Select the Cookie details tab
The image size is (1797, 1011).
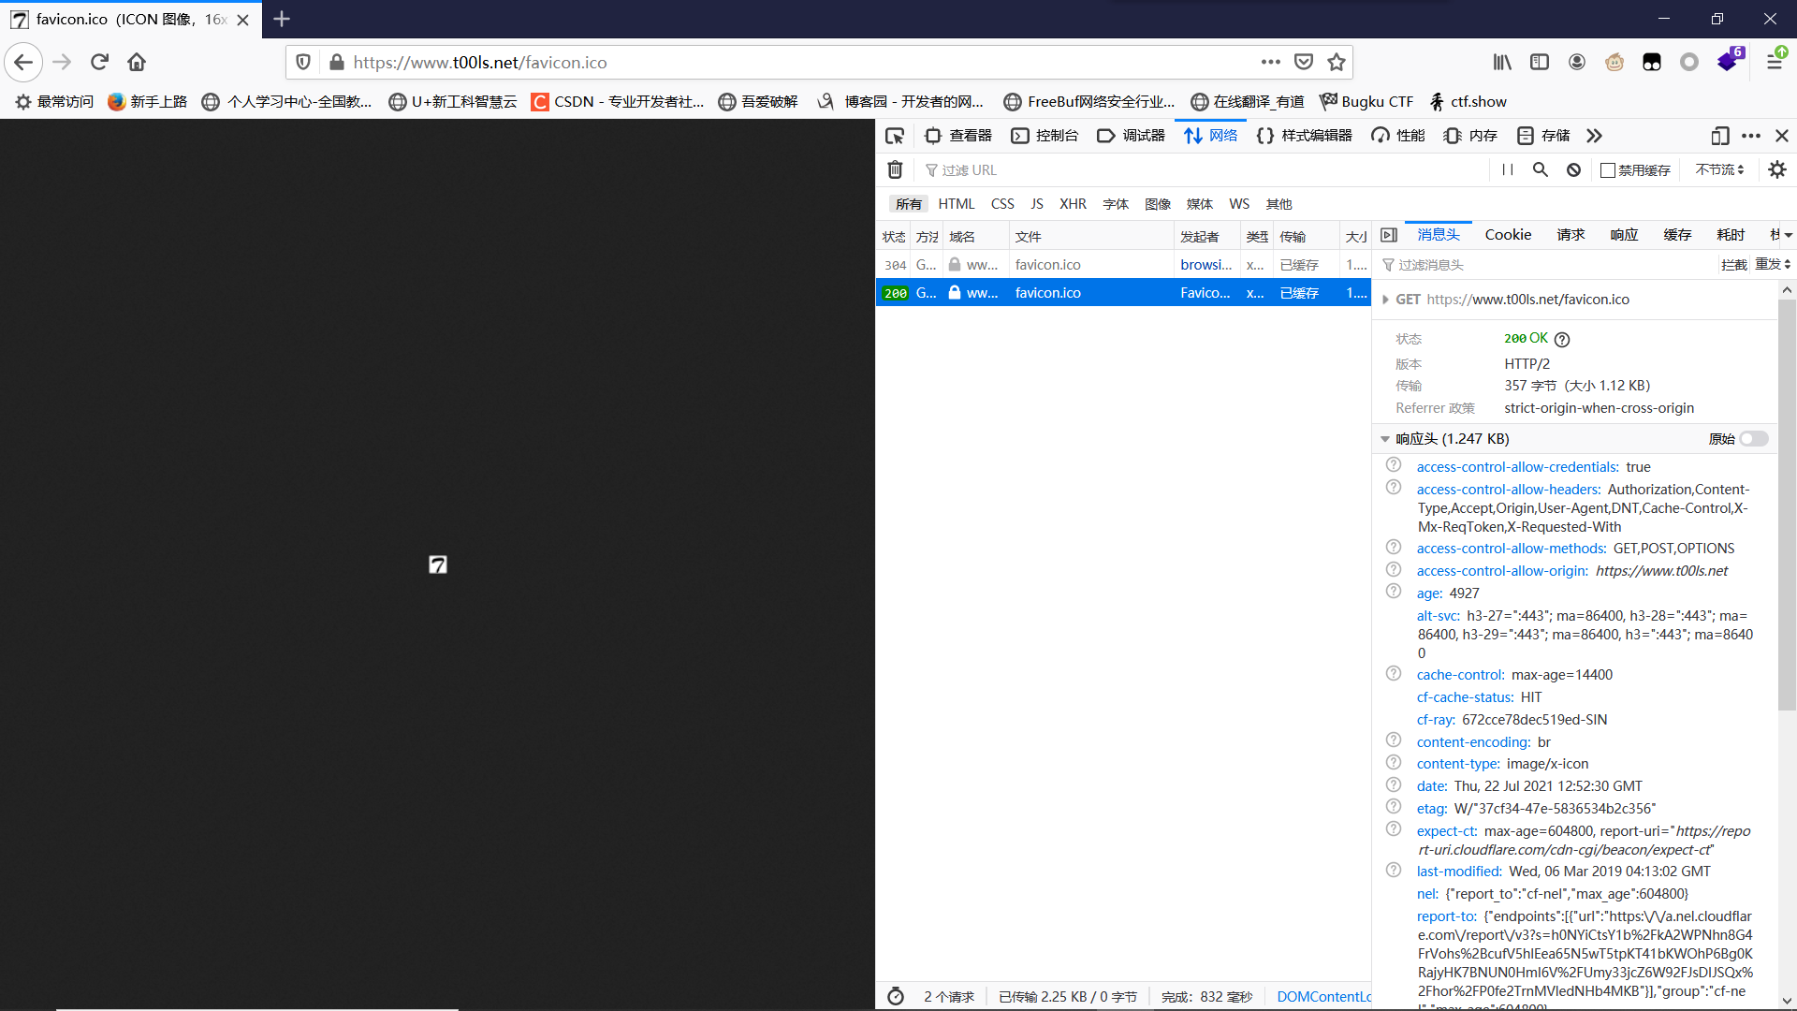tap(1508, 235)
